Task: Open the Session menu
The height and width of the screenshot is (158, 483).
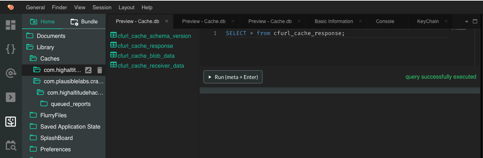Action: point(102,7)
